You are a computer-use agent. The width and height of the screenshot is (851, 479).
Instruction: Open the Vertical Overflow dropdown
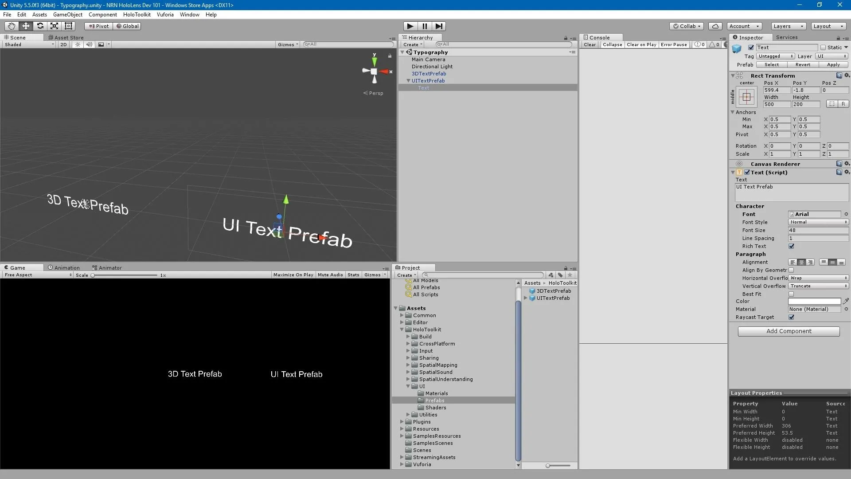[x=818, y=286]
